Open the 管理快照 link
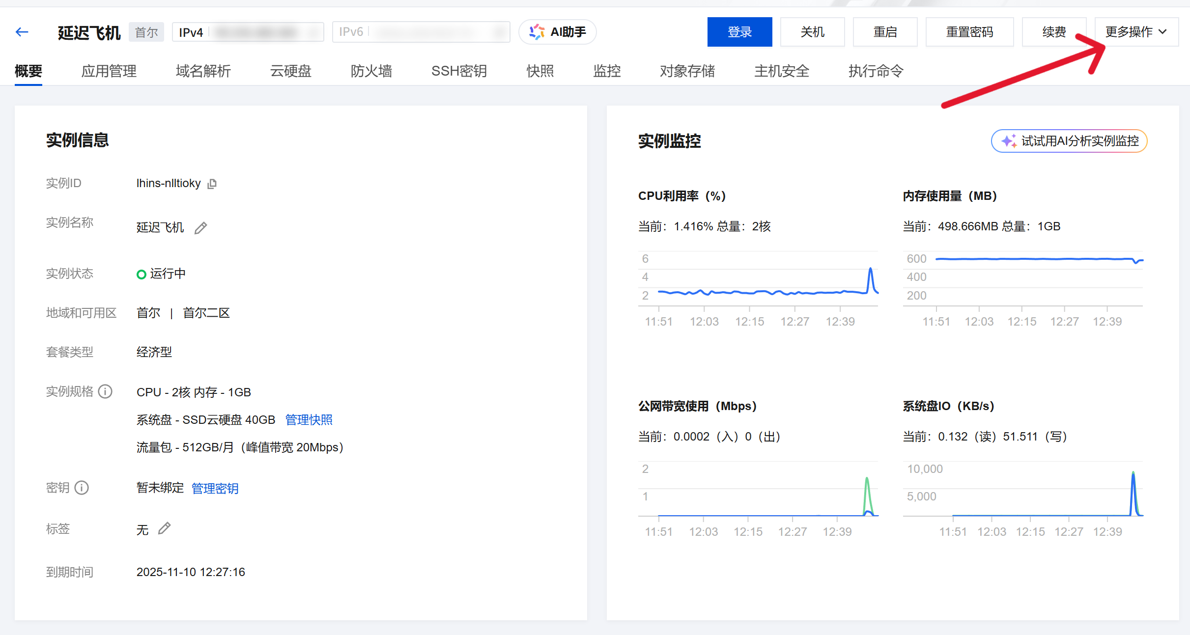This screenshot has width=1190, height=635. (x=309, y=420)
